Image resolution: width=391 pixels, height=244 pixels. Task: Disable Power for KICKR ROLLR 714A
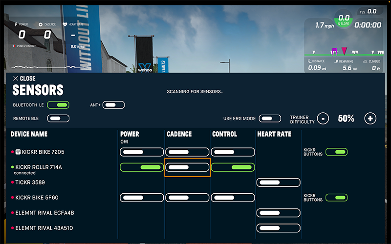tap(142, 167)
